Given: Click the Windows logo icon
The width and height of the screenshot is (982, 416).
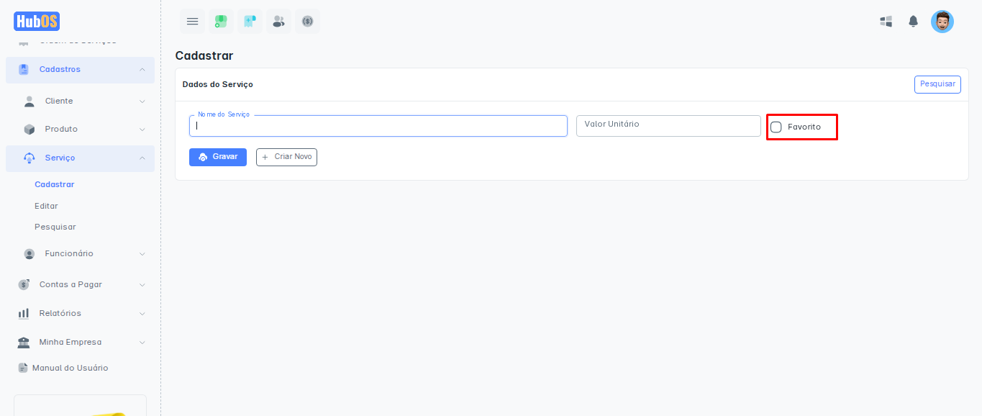Looking at the screenshot, I should tap(886, 22).
